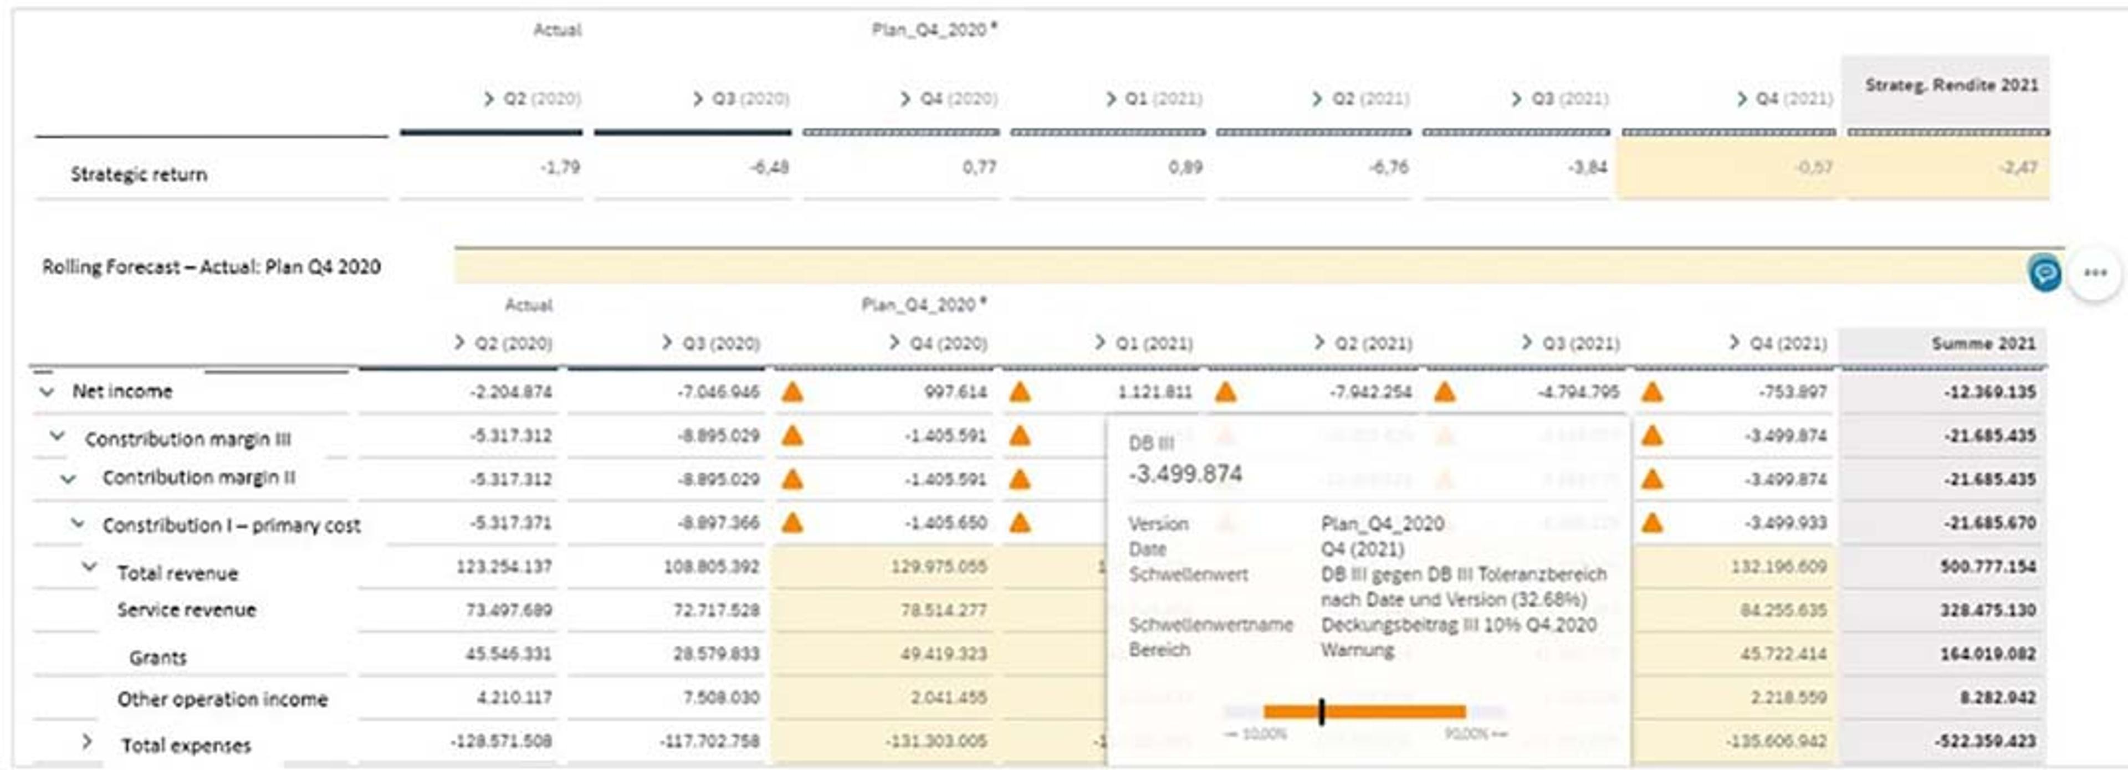Click Service revenue Q2 (2020) value 73.497.689
Screen dimensions: 2128x770
coord(509,610)
